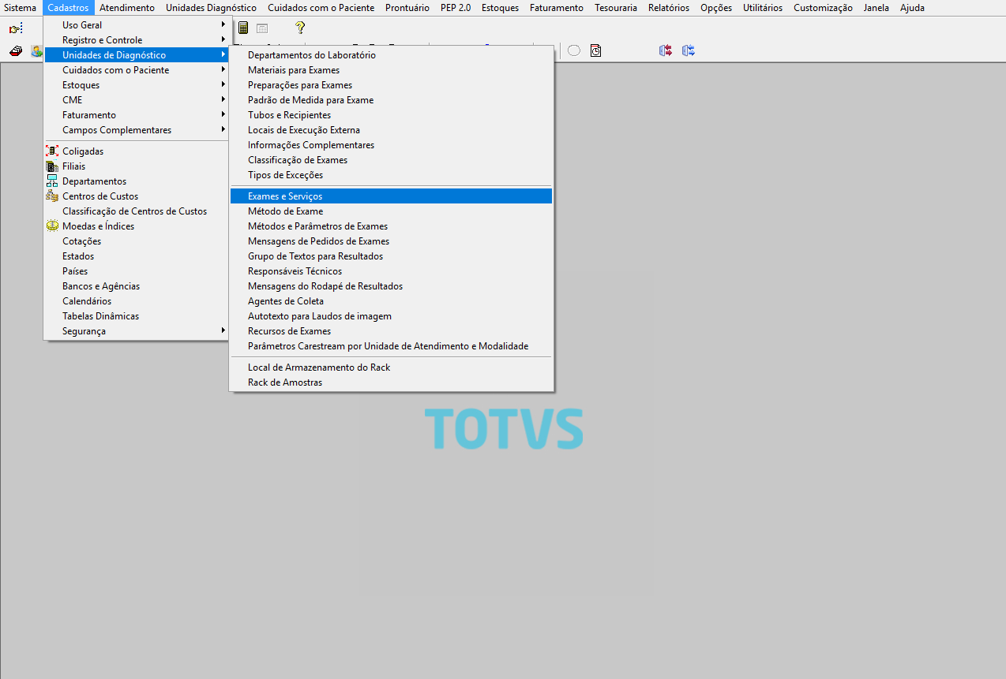Click the Filiais building icon

coord(52,166)
